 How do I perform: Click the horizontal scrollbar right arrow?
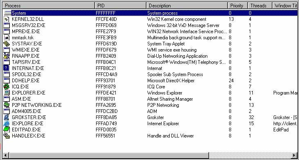(x=294, y=155)
